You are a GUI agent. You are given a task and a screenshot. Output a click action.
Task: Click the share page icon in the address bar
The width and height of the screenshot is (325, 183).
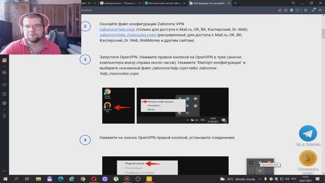280,10
